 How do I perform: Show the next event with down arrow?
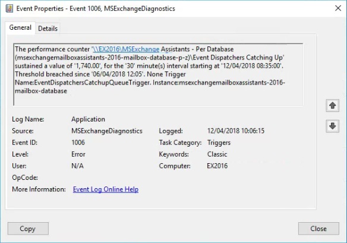[332, 126]
